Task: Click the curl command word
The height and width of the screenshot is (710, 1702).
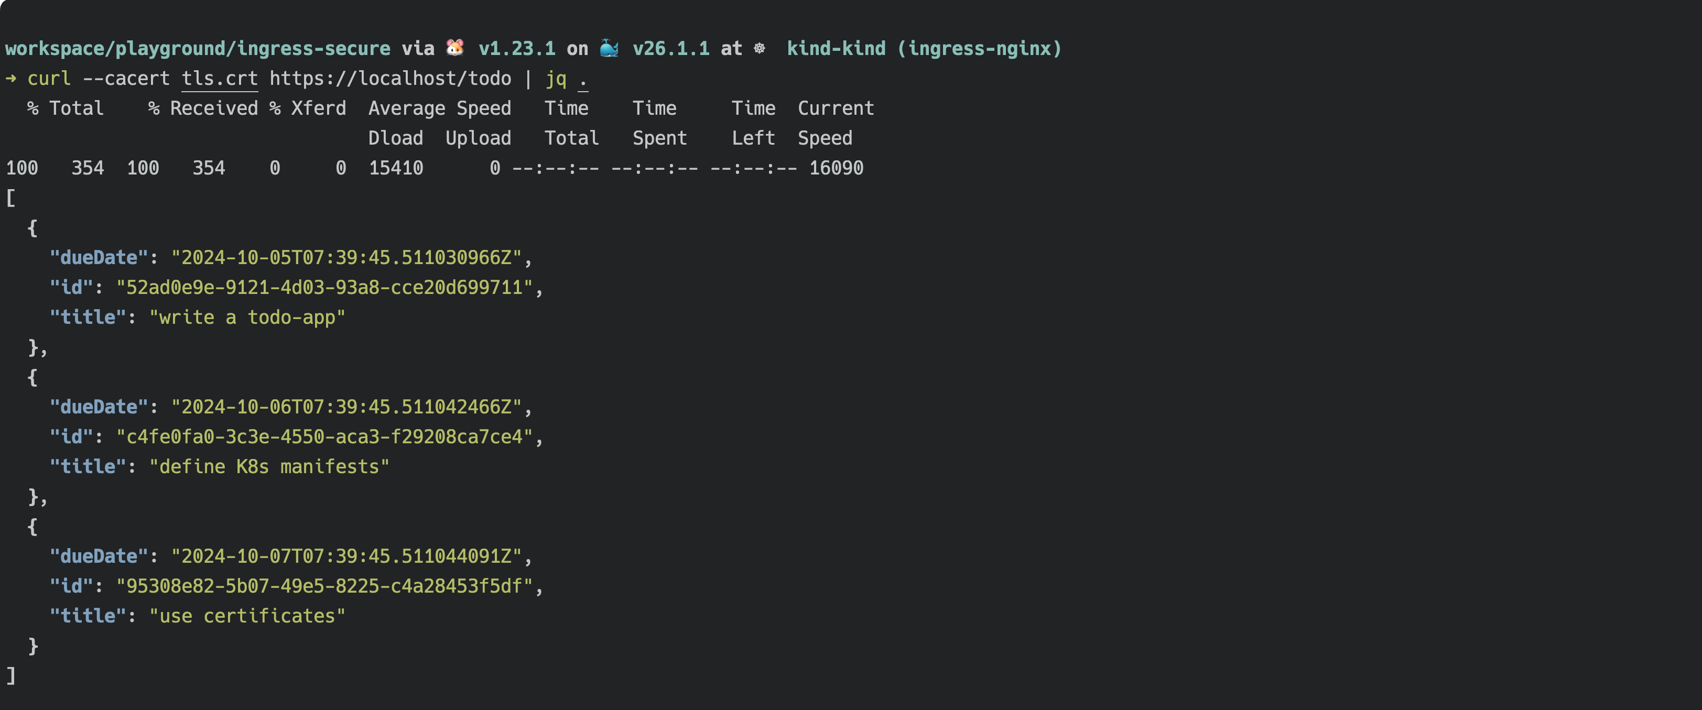Action: (49, 79)
